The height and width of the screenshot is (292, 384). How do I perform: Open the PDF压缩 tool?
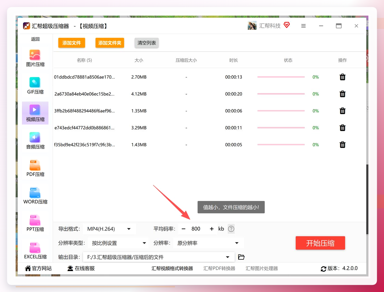click(x=35, y=168)
